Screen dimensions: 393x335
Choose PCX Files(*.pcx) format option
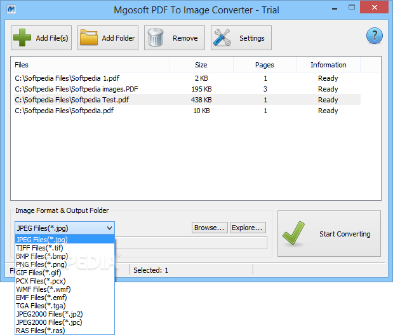pyautogui.click(x=65, y=281)
